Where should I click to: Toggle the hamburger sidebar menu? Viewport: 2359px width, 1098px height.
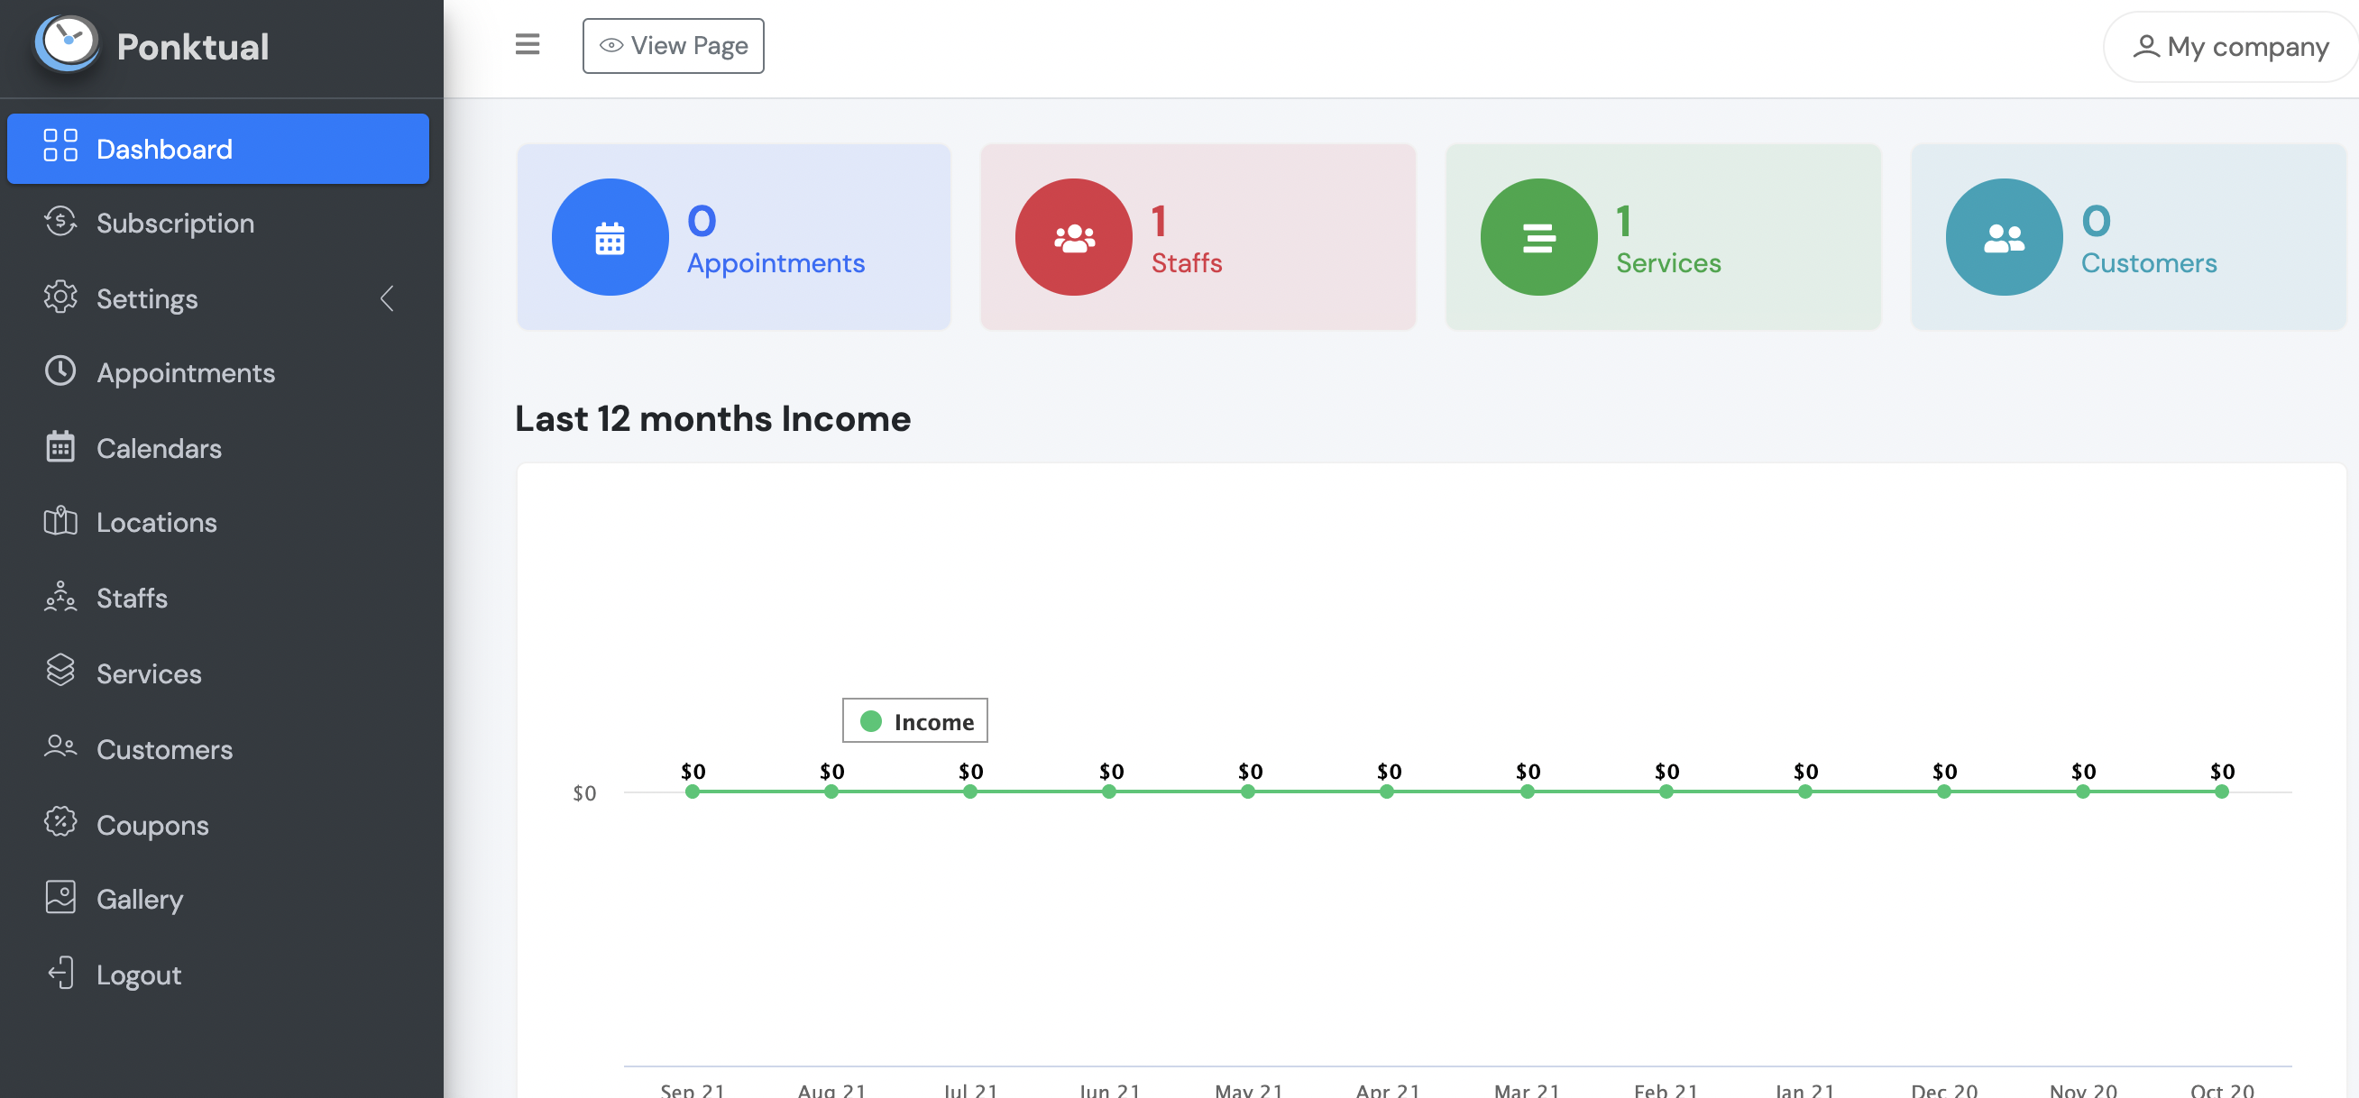(x=528, y=44)
